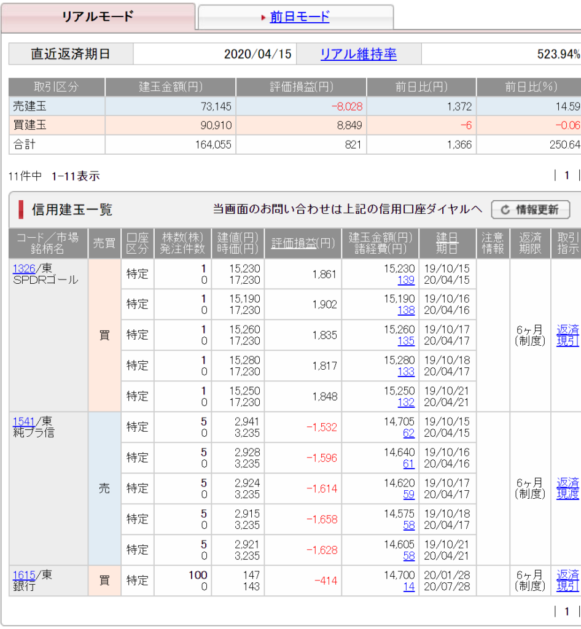This screenshot has width=581, height=629.
Task: Open the 14 fee link for 1615 position
Action: click(408, 587)
